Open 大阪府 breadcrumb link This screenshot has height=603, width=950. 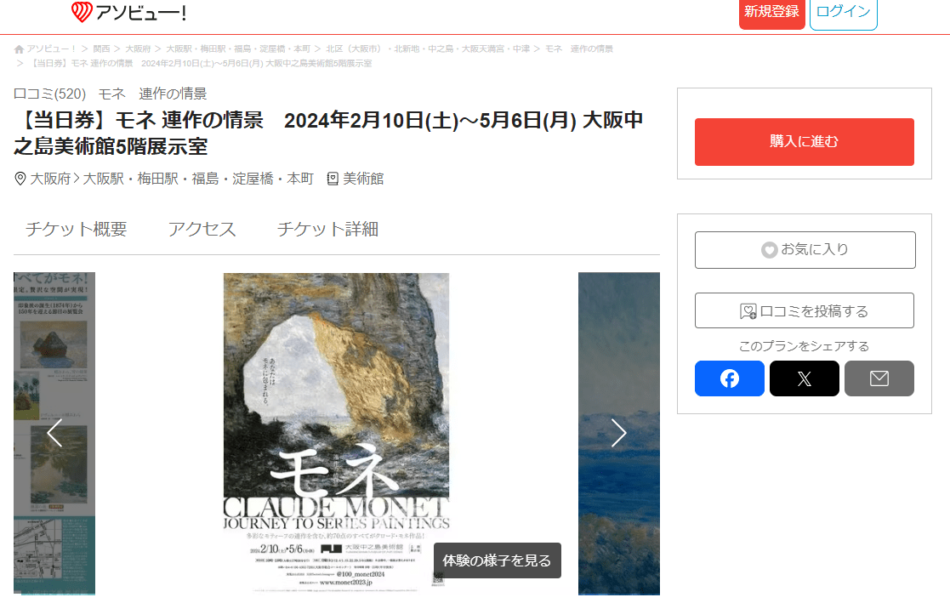tap(138, 49)
